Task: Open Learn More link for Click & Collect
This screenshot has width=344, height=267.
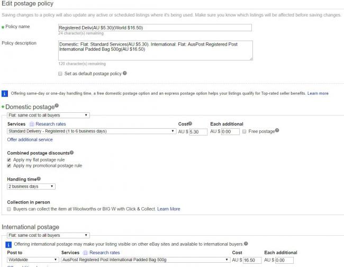Action: coord(168,209)
